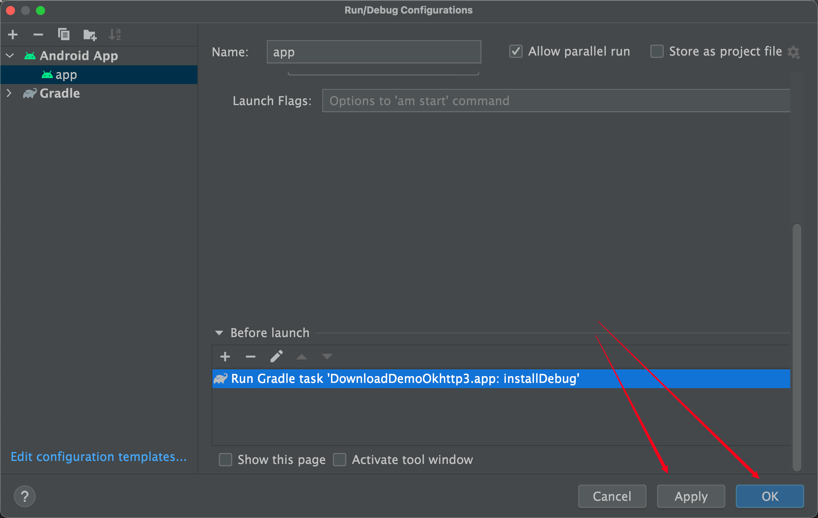This screenshot has width=818, height=518.
Task: Select the app configuration in tree
Action: pyautogui.click(x=99, y=75)
